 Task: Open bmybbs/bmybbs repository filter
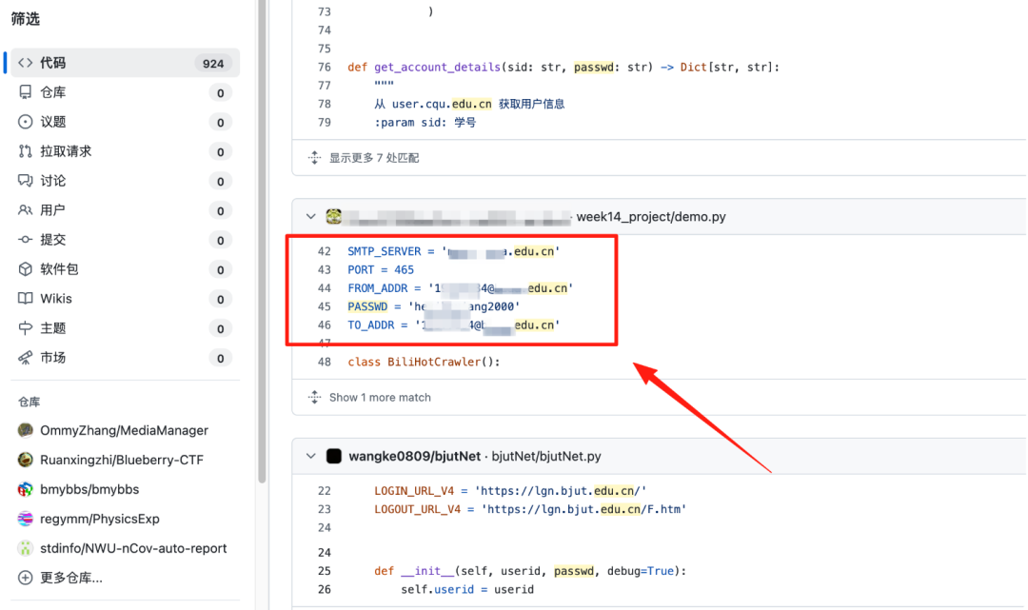[x=89, y=489]
